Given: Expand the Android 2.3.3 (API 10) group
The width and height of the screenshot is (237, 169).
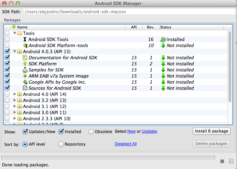Looking at the screenshot, I should [x=15, y=118].
